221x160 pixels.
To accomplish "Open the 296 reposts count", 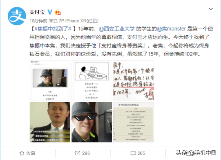I will [x=86, y=153].
